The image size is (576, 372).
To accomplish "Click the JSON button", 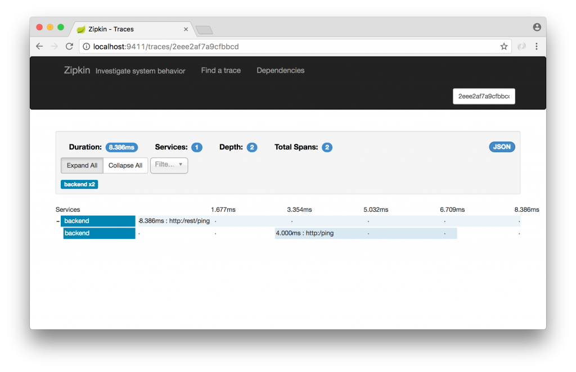I will click(502, 147).
